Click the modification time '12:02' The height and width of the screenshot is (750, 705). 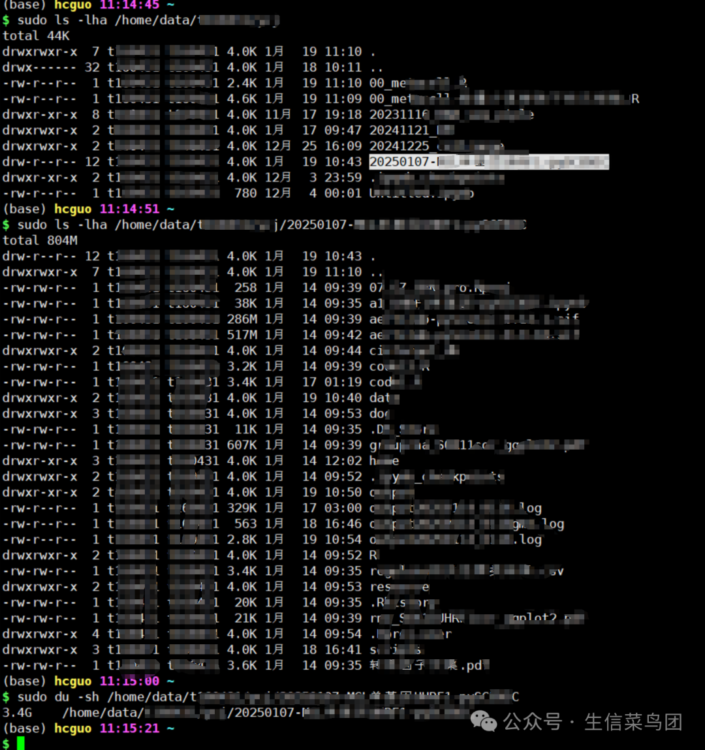(x=343, y=461)
